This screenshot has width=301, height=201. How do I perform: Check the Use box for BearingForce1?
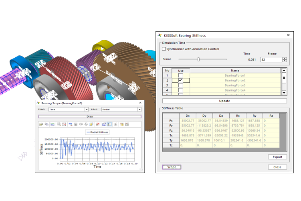(x=180, y=75)
